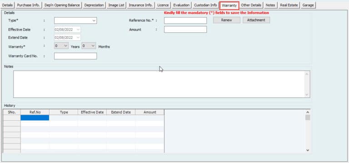Switch to the Garage tab

308,5
